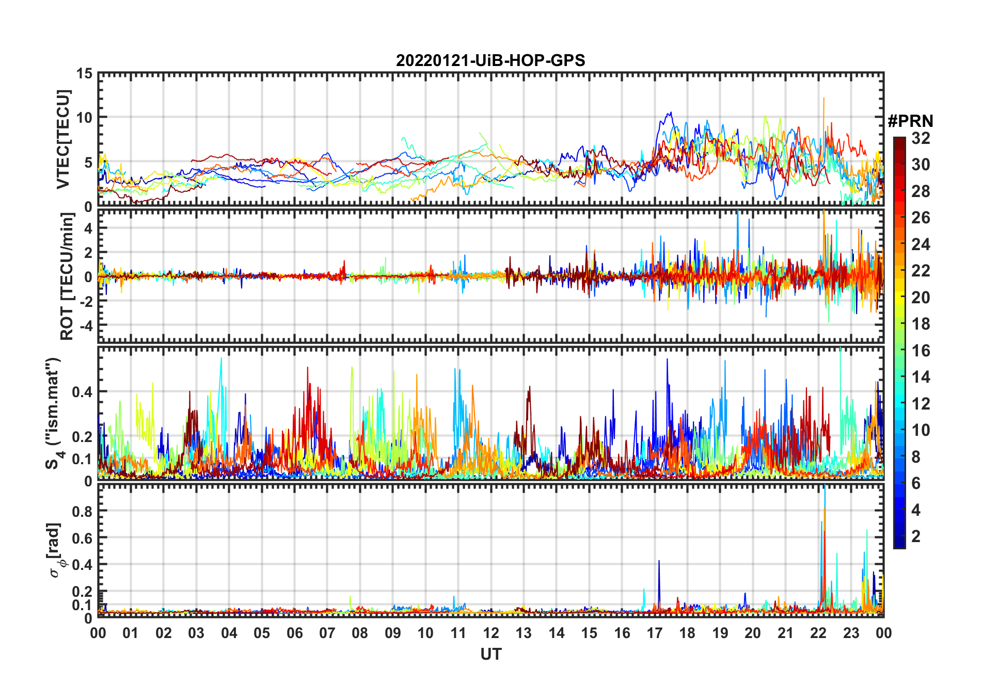Viewport: 982px width, 686px height.
Task: Select the UT axis tick label "08"
Action: click(x=360, y=633)
